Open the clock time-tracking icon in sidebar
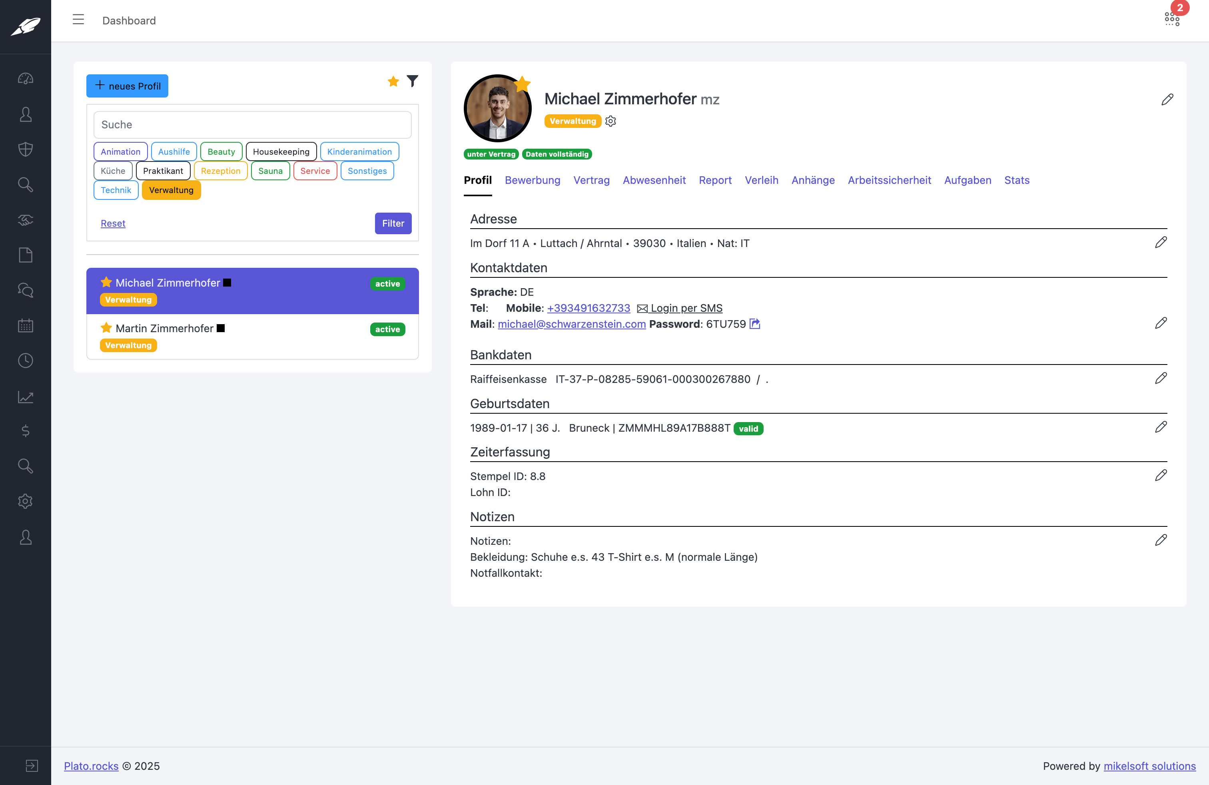The width and height of the screenshot is (1209, 785). pyautogui.click(x=26, y=361)
